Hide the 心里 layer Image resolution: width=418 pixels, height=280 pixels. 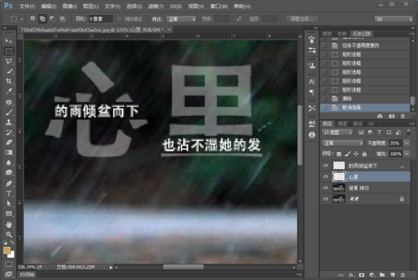tap(326, 177)
